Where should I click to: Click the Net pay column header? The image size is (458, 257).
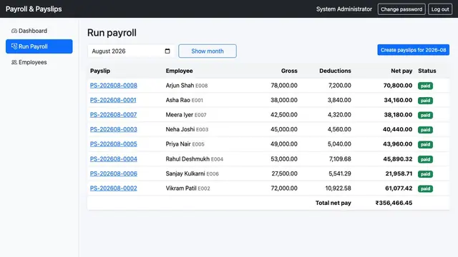coord(401,71)
